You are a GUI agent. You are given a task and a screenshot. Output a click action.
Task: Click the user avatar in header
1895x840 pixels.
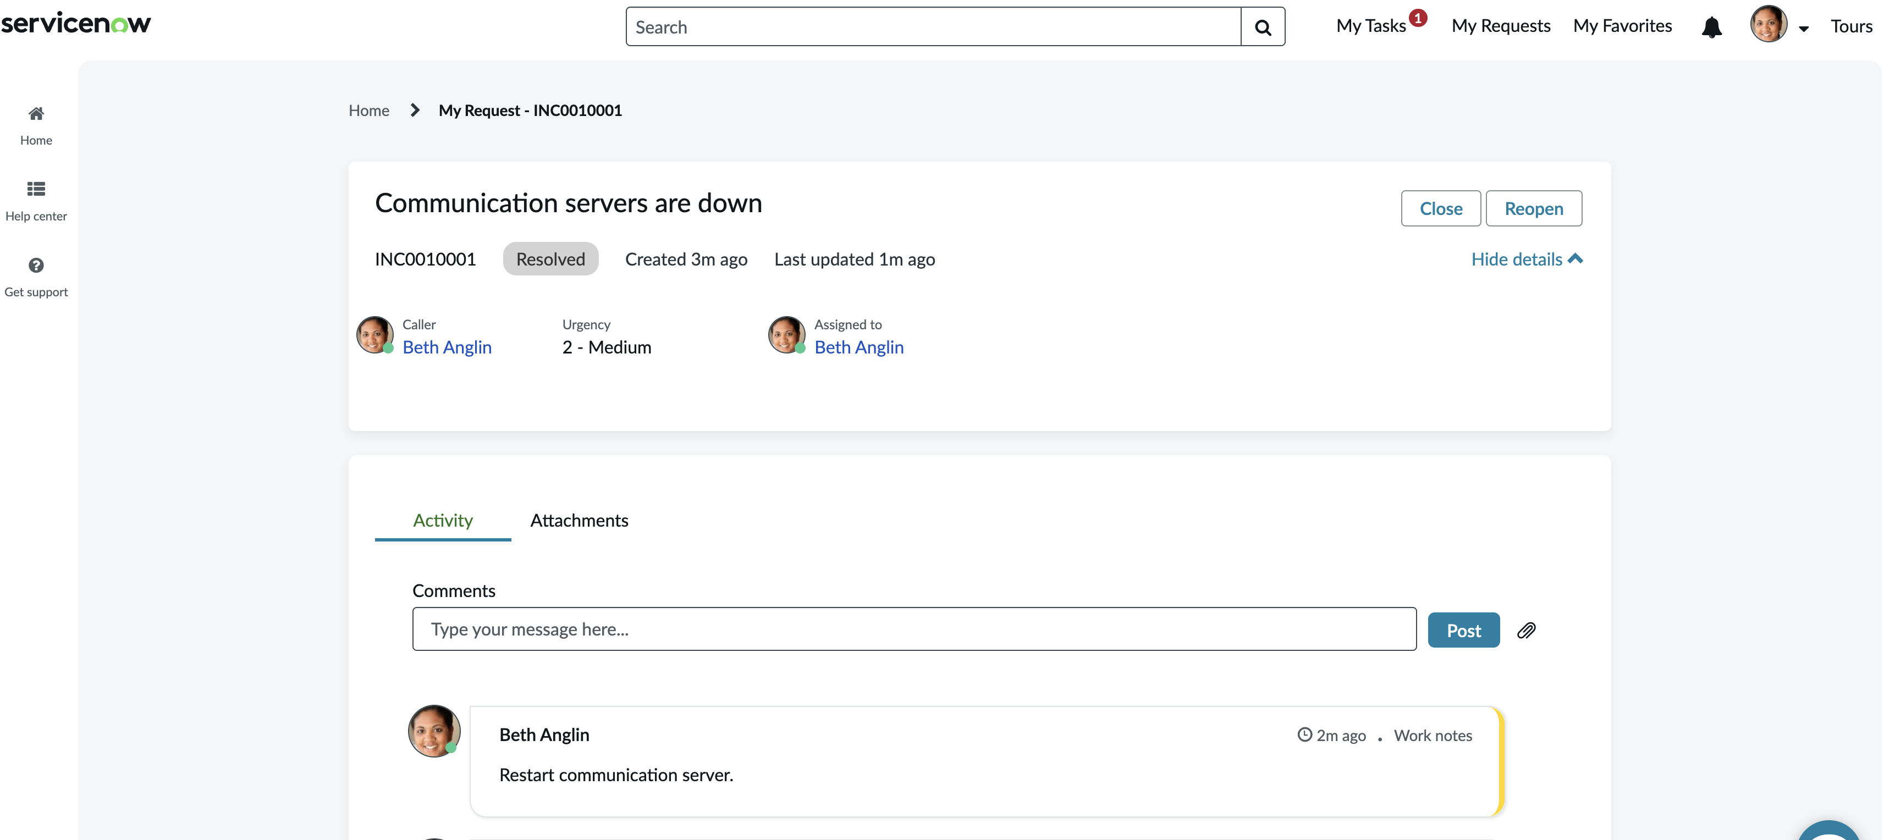click(1768, 24)
